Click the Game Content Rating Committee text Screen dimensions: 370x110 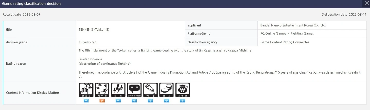coord(285,42)
